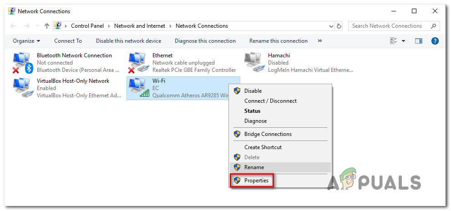The width and height of the screenshot is (451, 211).
Task: Select the Hamachi adapter icon
Action: (253, 62)
